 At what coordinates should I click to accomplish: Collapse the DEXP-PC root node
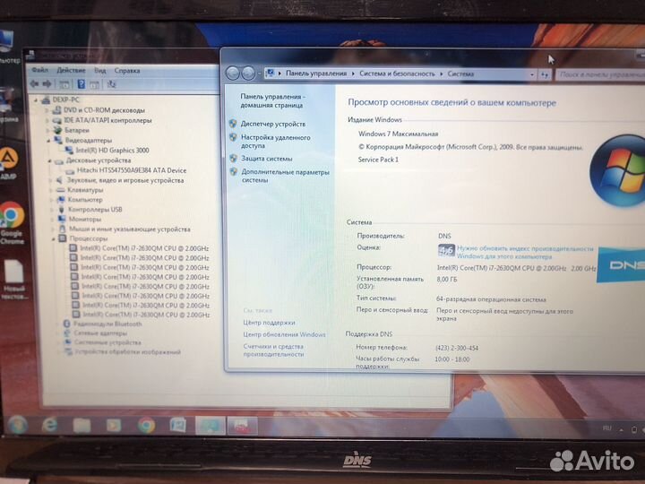pos(36,100)
